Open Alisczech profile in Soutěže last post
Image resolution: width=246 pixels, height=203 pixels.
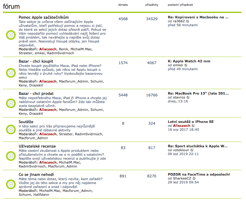(x=181, y=126)
